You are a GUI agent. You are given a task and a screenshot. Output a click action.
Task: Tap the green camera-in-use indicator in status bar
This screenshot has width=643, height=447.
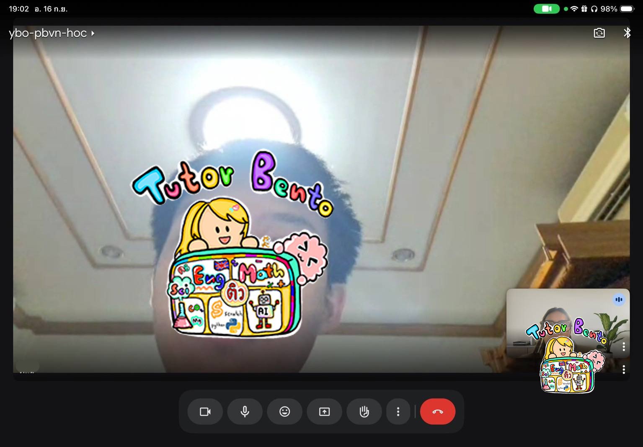(x=546, y=9)
